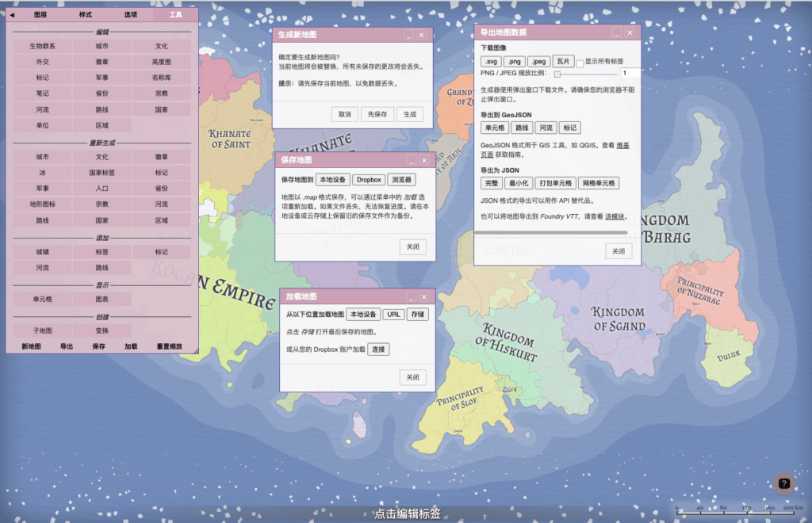Minimize the 导出地图数据 dialog
The image size is (812, 523).
point(615,32)
